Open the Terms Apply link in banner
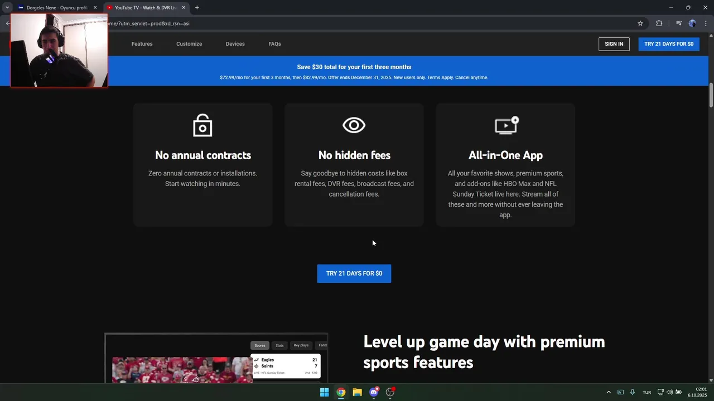The image size is (714, 401). 440,77
